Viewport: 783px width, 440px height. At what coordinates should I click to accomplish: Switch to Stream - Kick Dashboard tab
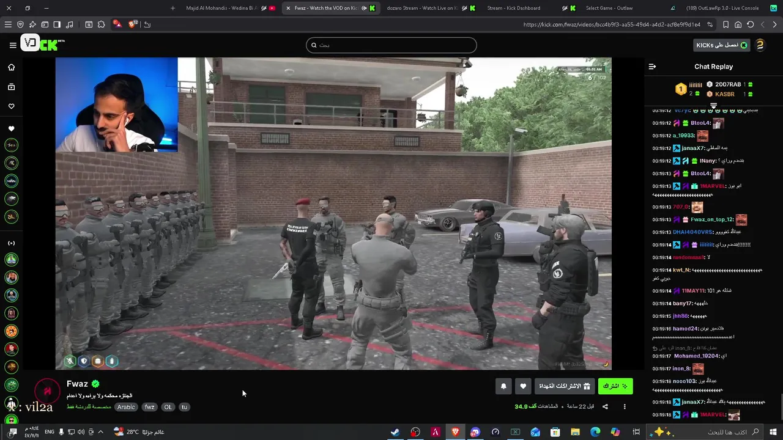[527, 8]
